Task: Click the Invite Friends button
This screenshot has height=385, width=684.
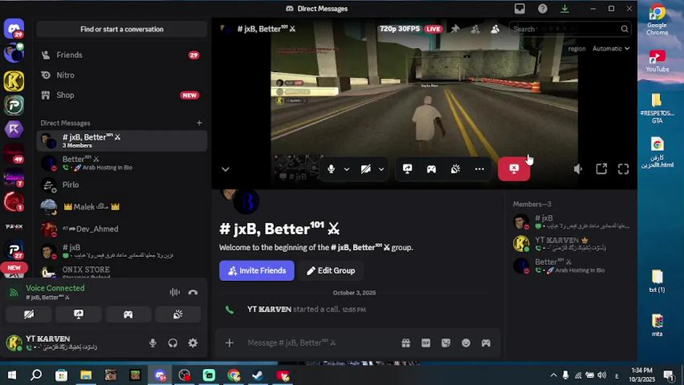Action: (x=256, y=271)
